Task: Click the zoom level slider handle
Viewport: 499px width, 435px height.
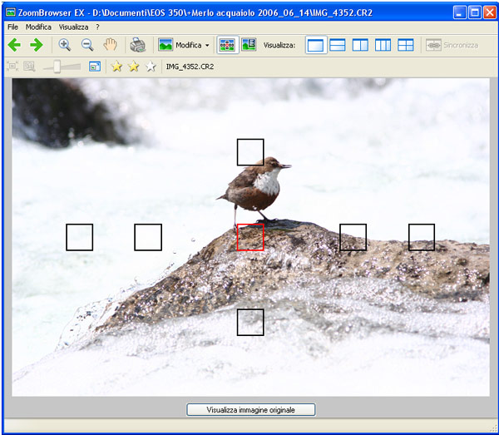Action: coord(57,67)
